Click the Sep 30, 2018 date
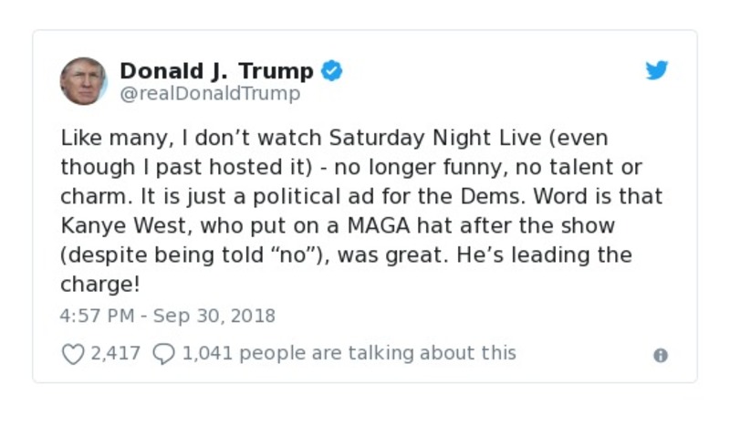Image resolution: width=730 pixels, height=426 pixels. pyautogui.click(x=213, y=316)
